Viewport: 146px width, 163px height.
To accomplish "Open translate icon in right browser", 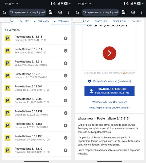I will [124, 12].
